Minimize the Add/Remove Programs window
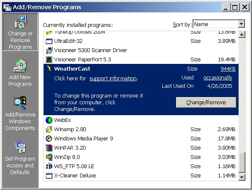The height and width of the screenshot is (190, 252). pyautogui.click(x=226, y=7)
